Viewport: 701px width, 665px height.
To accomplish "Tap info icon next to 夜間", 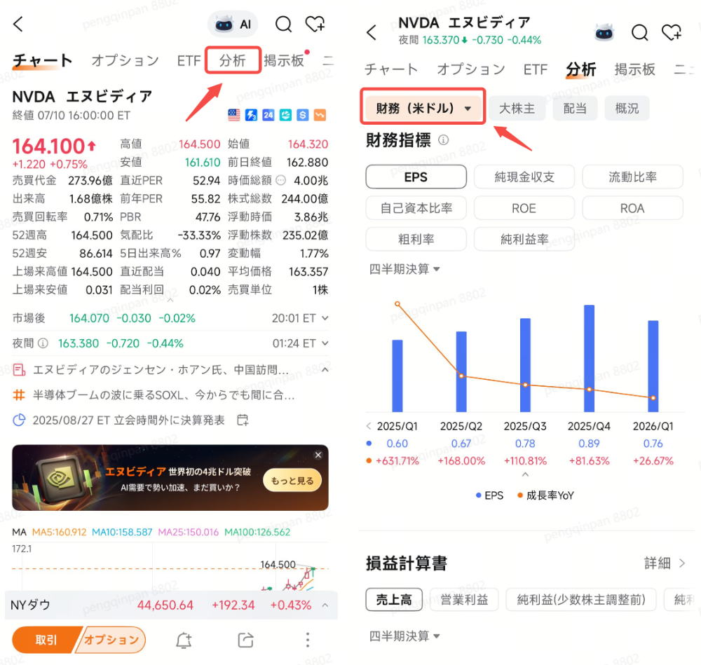I will tap(43, 343).
